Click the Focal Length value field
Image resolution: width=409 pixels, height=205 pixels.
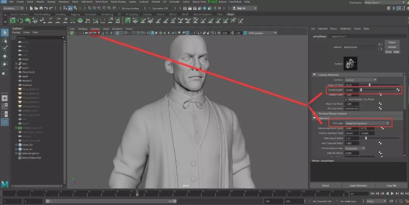coord(351,90)
